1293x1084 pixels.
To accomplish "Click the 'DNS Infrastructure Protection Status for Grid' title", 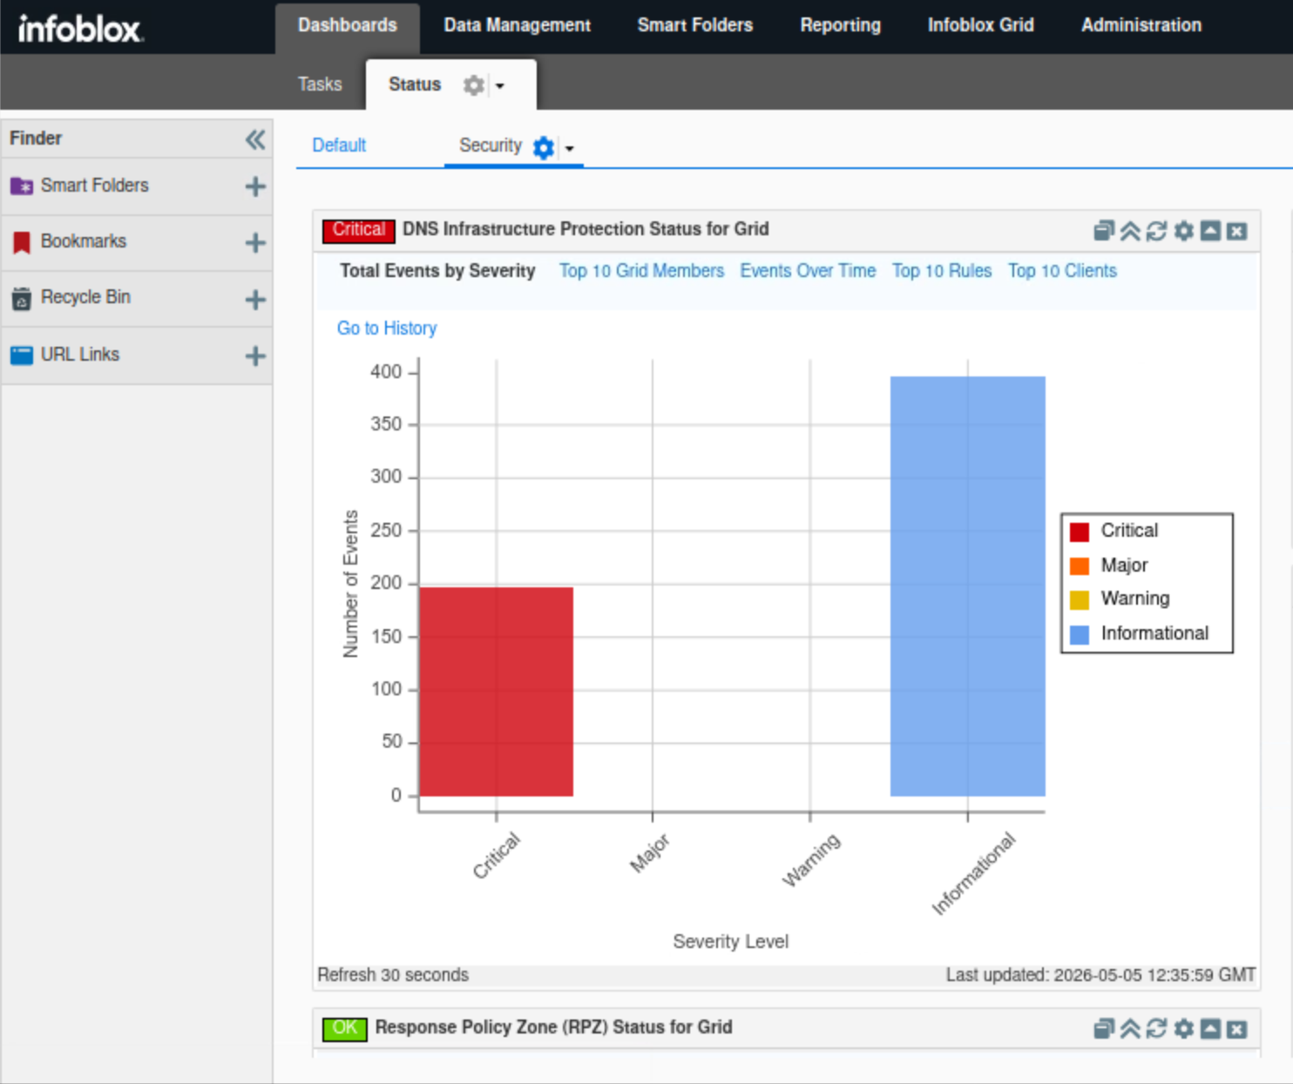I will click(586, 229).
